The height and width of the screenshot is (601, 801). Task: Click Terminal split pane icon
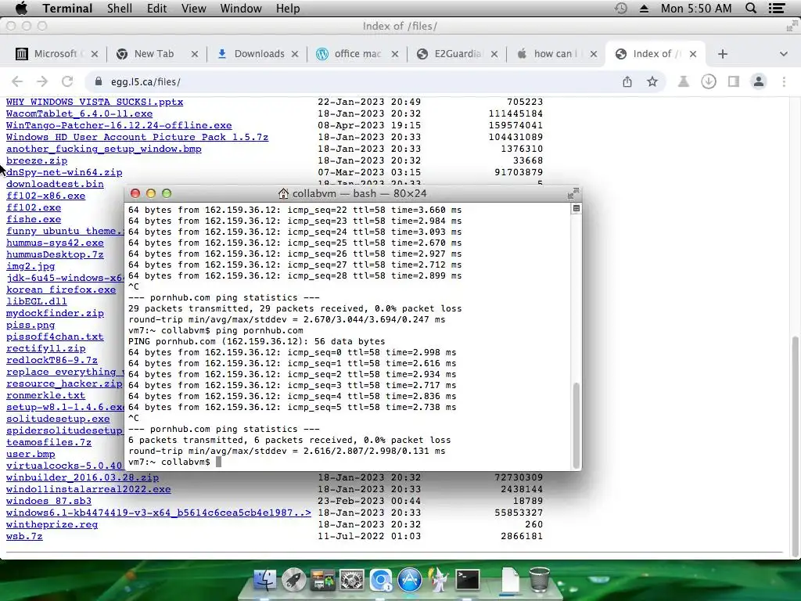(x=577, y=208)
